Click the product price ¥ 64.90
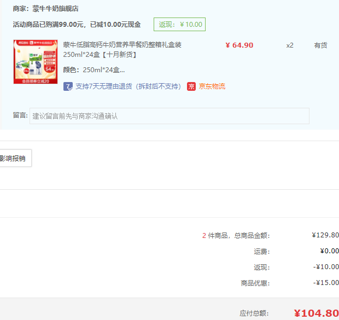Image resolution: width=339 pixels, height=320 pixels. pyautogui.click(x=239, y=45)
